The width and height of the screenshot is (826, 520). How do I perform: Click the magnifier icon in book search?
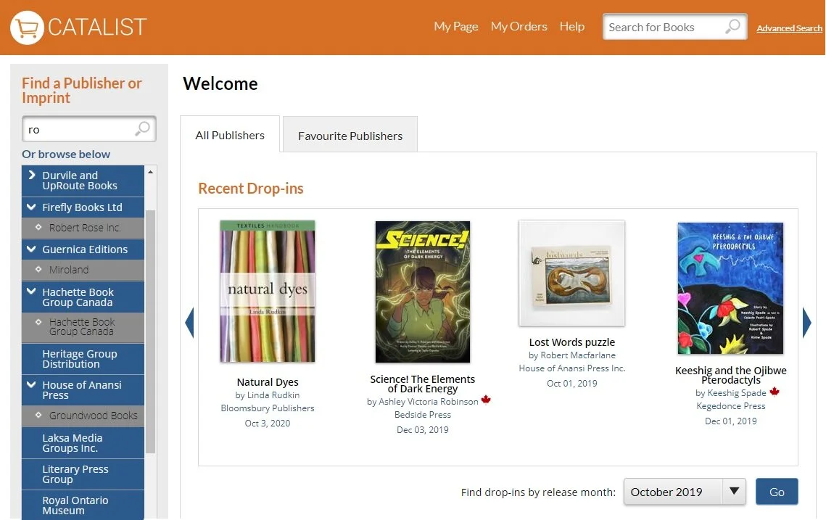pos(732,26)
